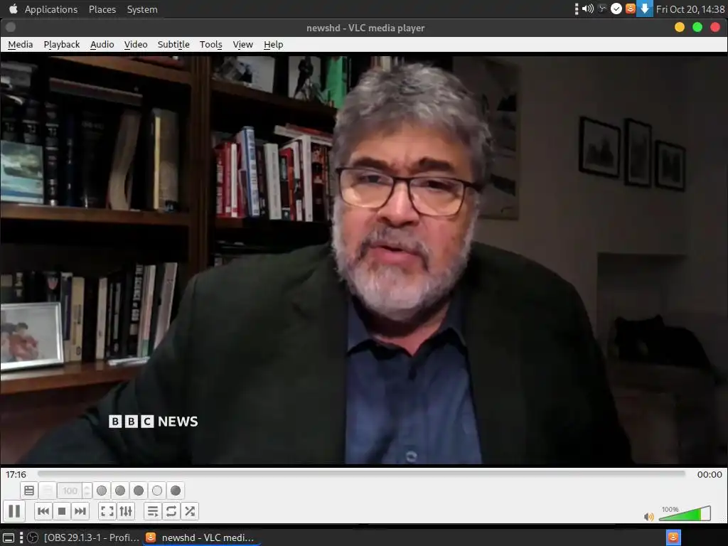Pause the video with the pause button
Screen dimensions: 728x546
click(14, 511)
